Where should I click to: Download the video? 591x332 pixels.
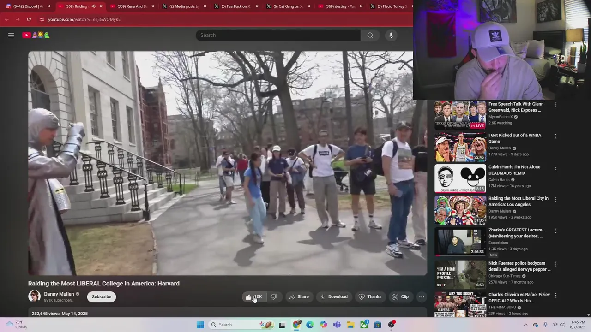(x=334, y=297)
